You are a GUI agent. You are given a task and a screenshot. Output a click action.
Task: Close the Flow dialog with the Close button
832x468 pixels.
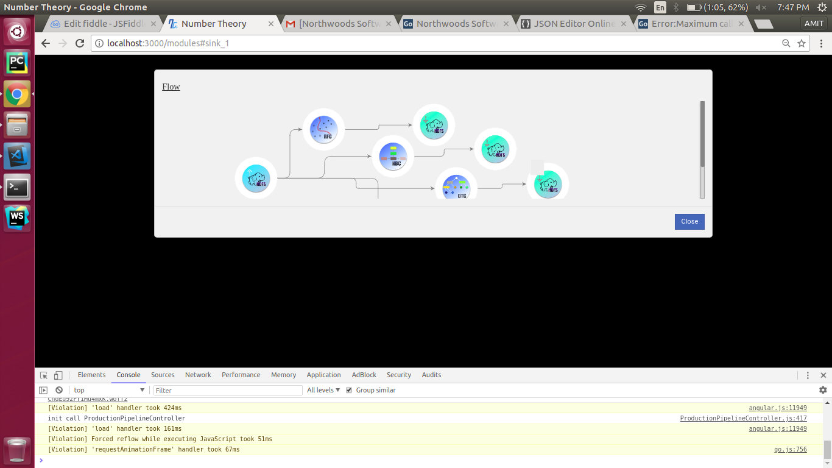click(x=689, y=222)
